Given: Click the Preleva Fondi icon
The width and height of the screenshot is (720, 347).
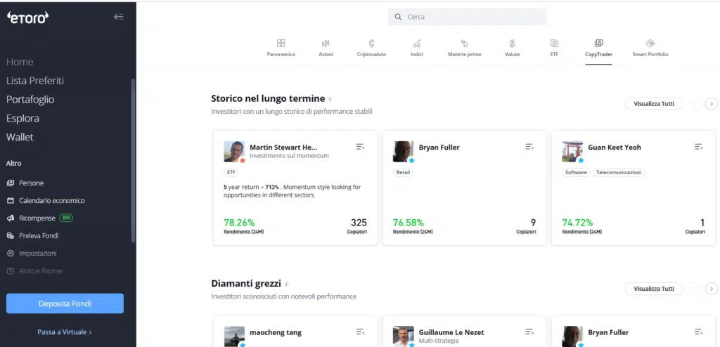Looking at the screenshot, I should click(10, 235).
